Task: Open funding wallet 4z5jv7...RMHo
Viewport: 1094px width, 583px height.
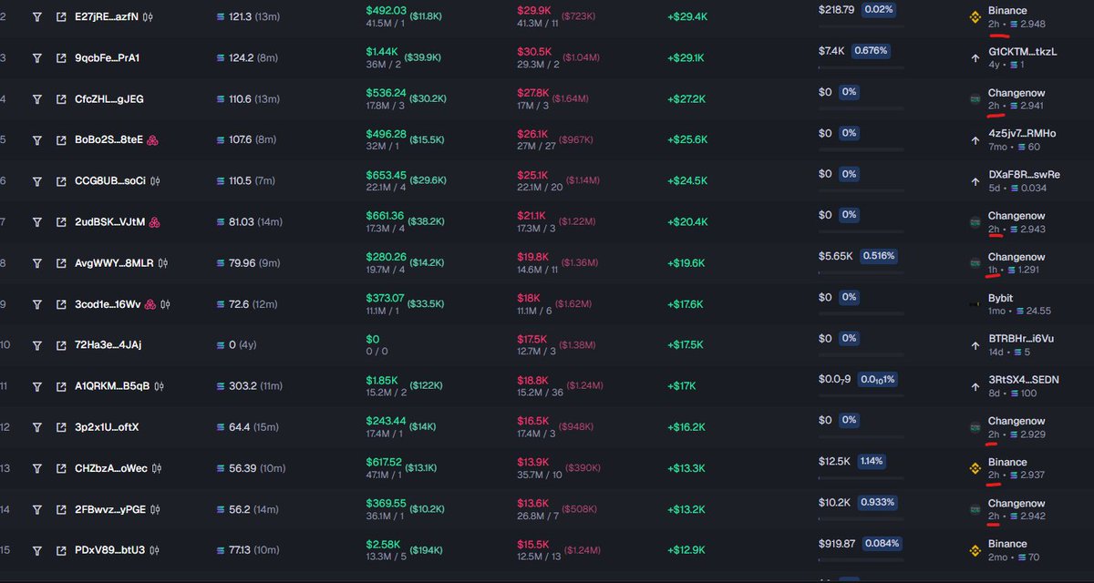Action: 1022,134
